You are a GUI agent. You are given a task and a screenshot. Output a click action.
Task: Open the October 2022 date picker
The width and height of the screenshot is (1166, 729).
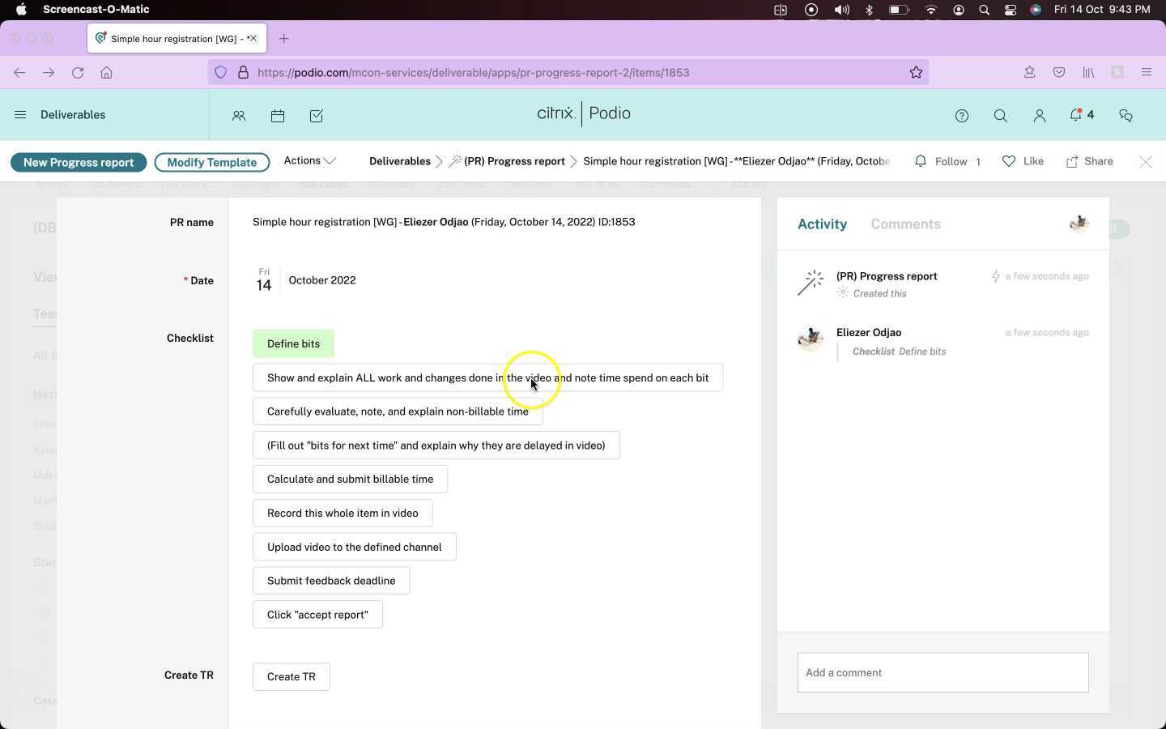tap(321, 279)
